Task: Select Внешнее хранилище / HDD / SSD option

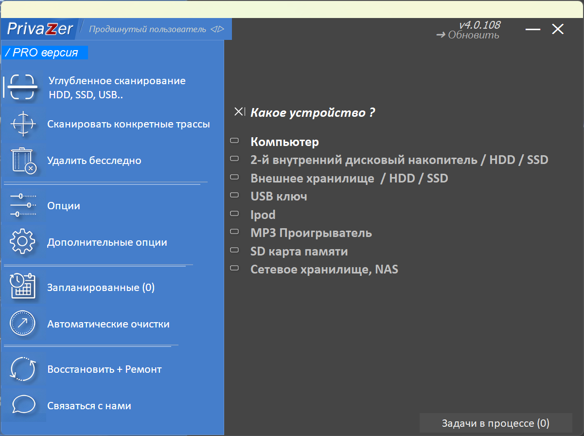Action: tap(349, 178)
